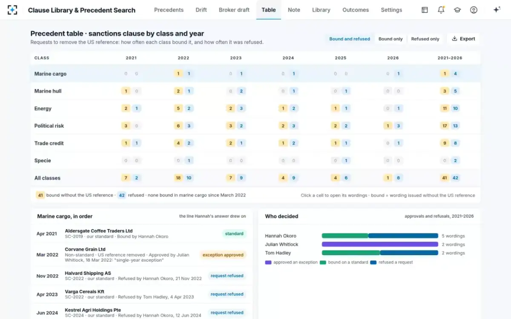Viewport: 511px width, 319px height.
Task: Open the Marine cargo 2022 bound cell
Action: coord(178,74)
